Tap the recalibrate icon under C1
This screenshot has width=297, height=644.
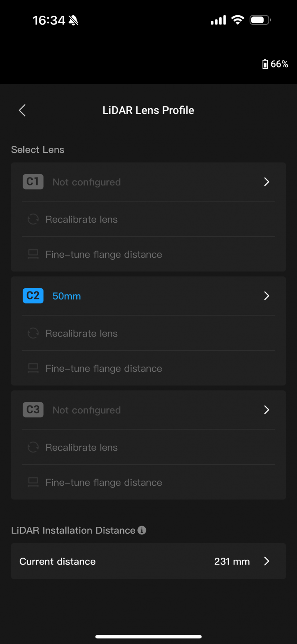point(33,219)
